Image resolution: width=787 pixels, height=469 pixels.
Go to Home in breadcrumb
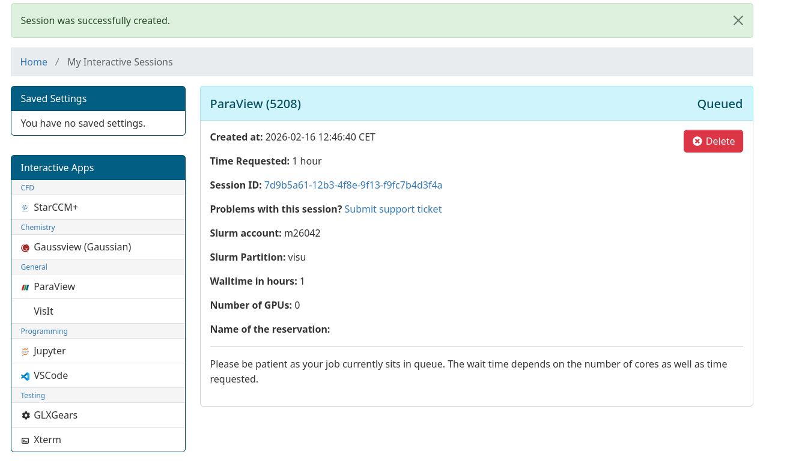tap(34, 62)
